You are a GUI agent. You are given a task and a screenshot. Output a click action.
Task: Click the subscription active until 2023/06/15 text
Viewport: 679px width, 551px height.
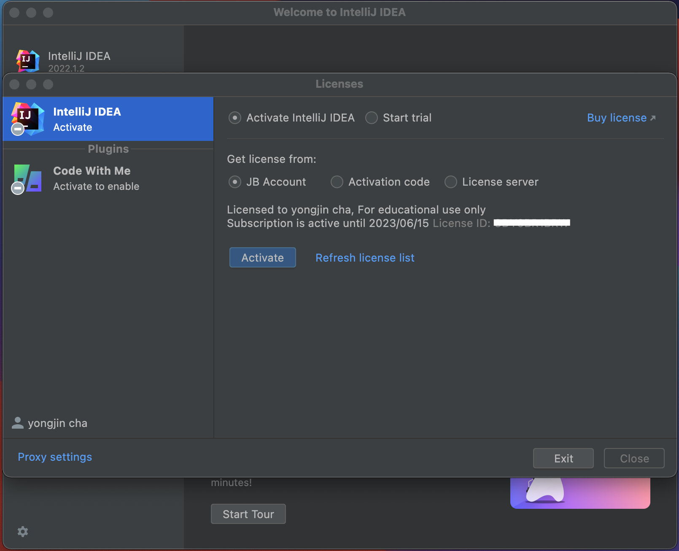[x=328, y=223]
